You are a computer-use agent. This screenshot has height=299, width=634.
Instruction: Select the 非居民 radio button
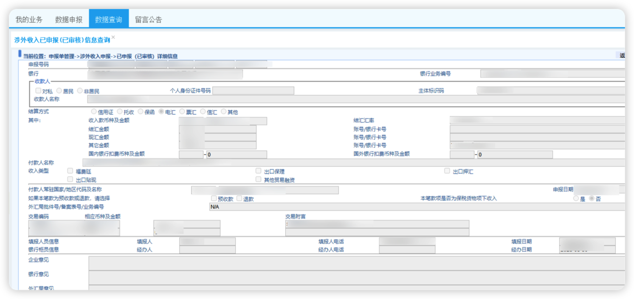pyautogui.click(x=80, y=90)
